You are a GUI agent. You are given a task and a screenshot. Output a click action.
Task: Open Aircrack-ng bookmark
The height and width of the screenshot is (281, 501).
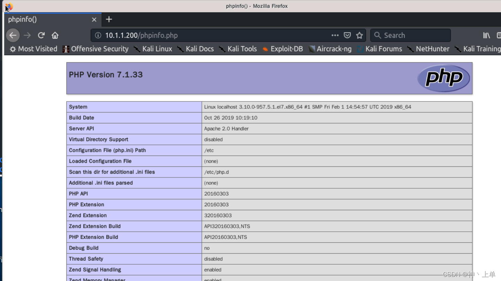(x=330, y=49)
